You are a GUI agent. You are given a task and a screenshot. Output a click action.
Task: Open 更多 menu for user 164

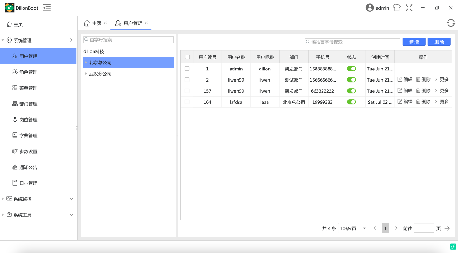442,102
